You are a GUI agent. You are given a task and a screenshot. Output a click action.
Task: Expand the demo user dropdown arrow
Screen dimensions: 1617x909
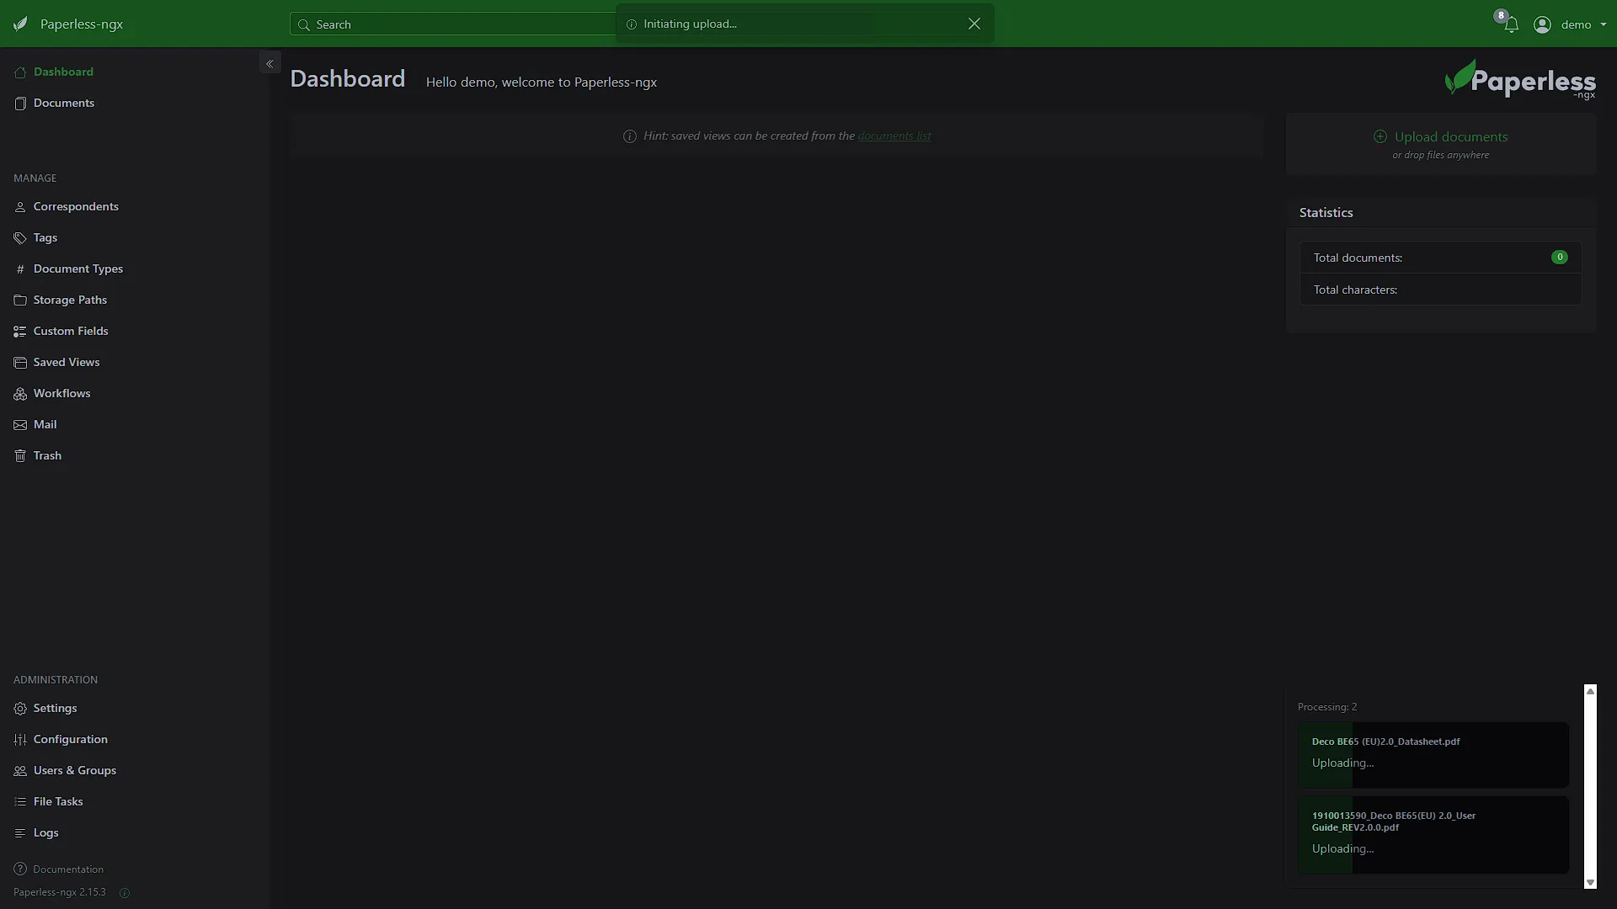click(x=1603, y=24)
